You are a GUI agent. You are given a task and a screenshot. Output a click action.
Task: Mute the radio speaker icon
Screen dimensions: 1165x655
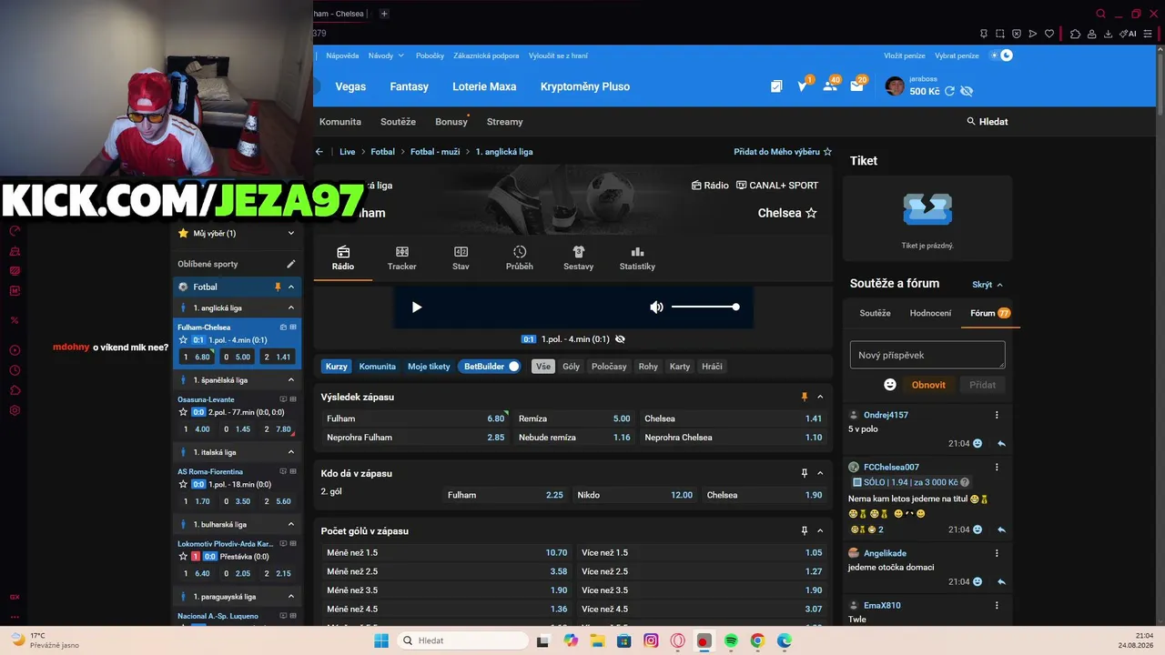656,307
